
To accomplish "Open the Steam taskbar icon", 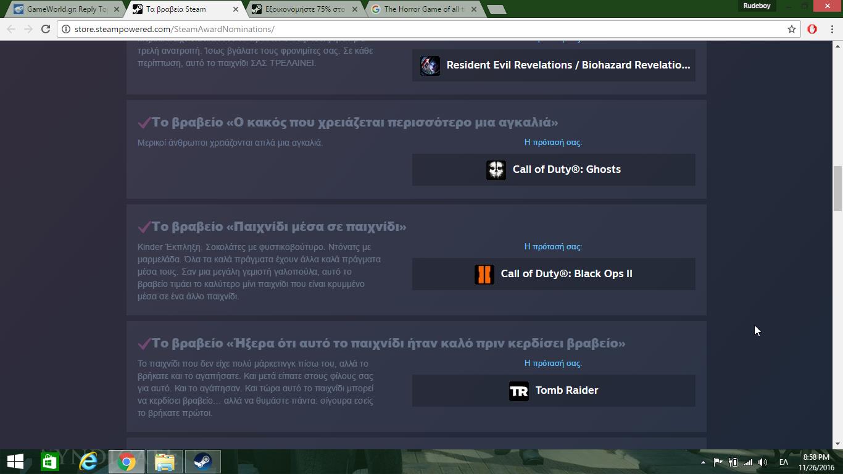I will click(x=203, y=462).
